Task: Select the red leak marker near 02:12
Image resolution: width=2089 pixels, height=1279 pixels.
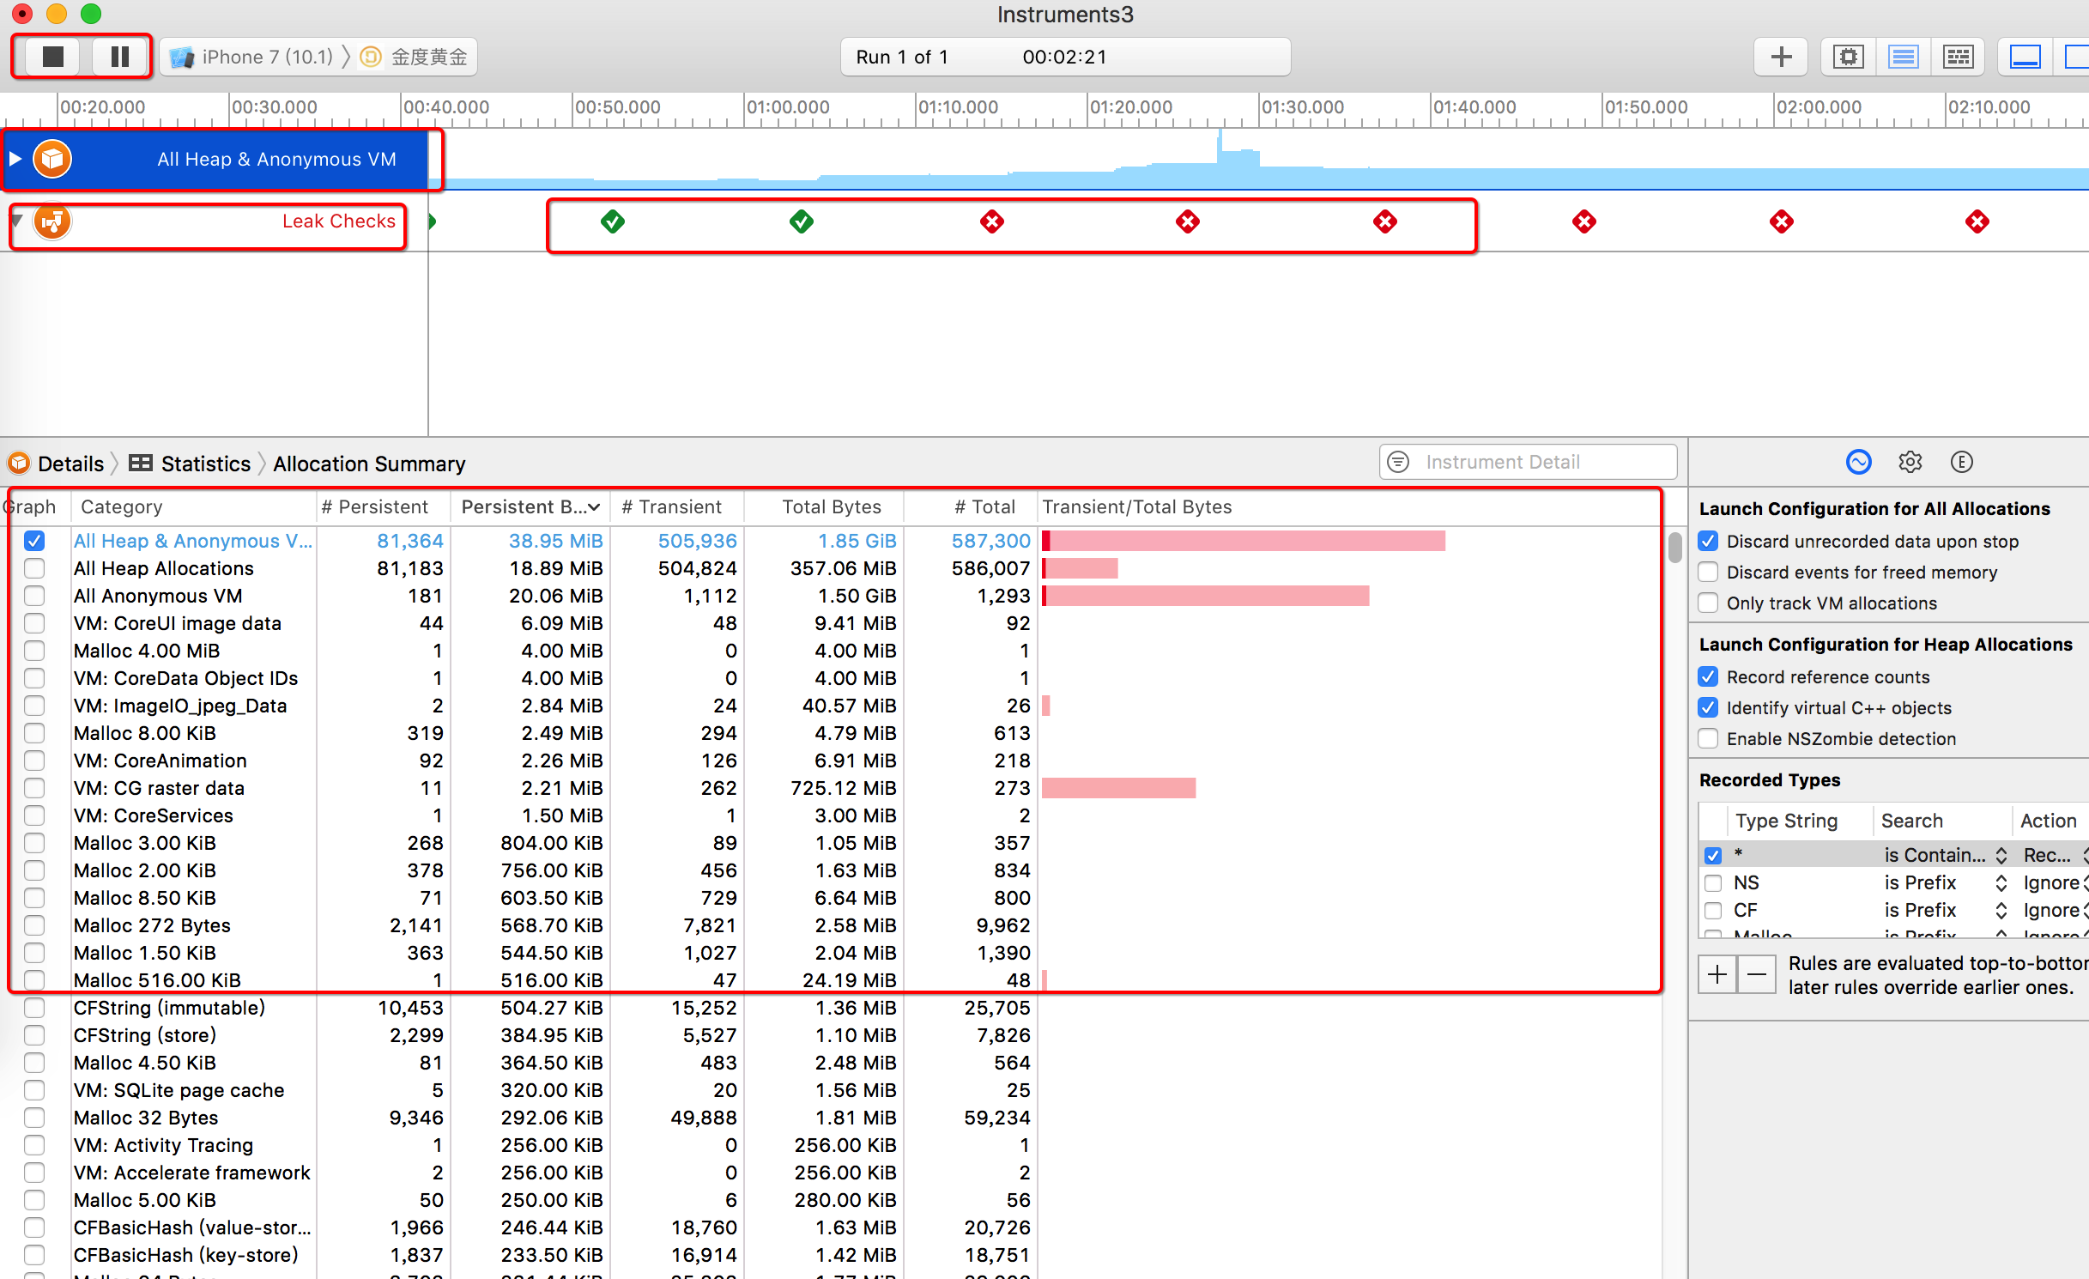Action: 1977,221
